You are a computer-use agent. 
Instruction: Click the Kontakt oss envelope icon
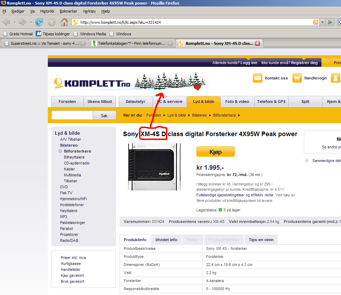[257, 78]
